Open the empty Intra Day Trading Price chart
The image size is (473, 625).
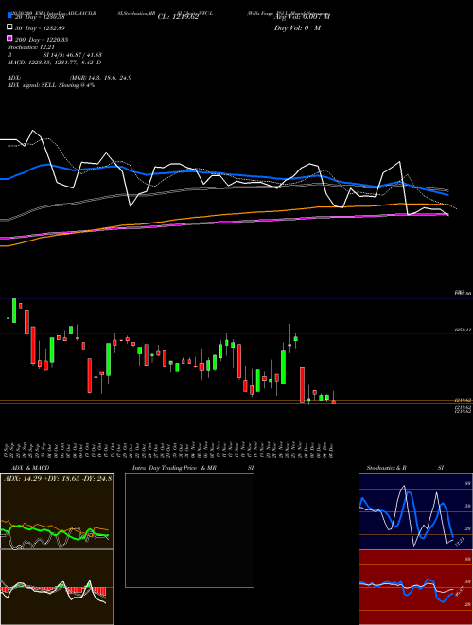(x=189, y=530)
